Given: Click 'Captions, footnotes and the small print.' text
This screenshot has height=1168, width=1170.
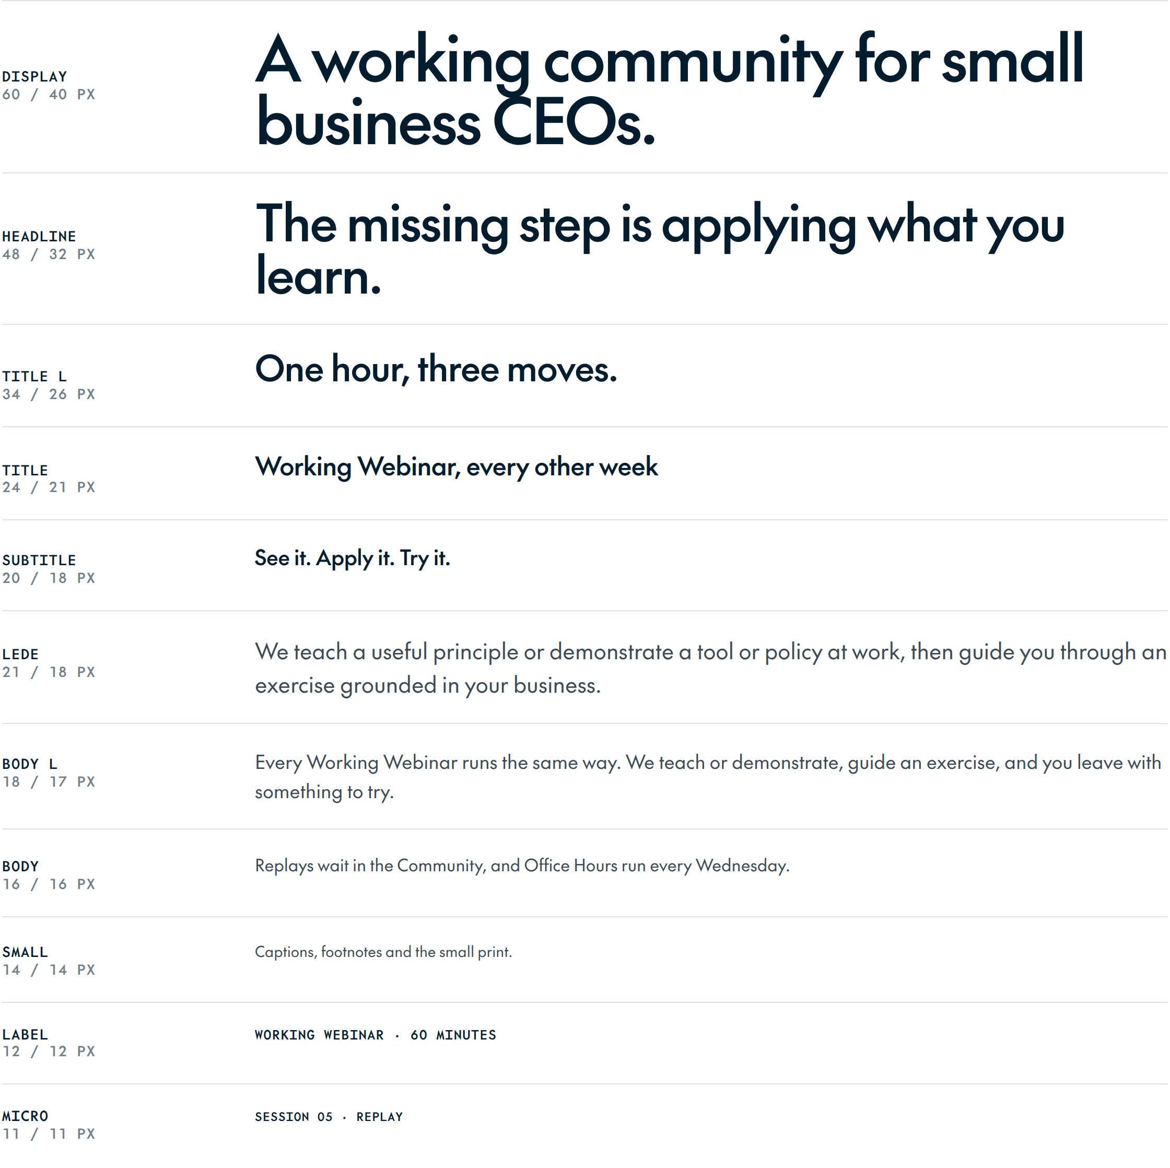Looking at the screenshot, I should pyautogui.click(x=383, y=952).
